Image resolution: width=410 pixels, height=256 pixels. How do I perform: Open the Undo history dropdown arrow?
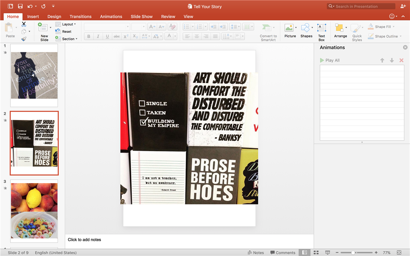(36, 6)
